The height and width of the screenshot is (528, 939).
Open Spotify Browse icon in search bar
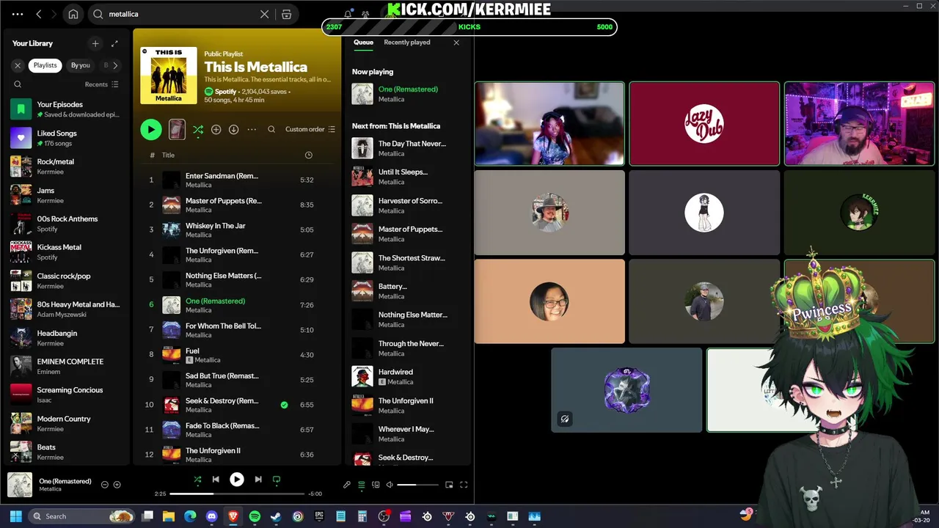point(287,14)
